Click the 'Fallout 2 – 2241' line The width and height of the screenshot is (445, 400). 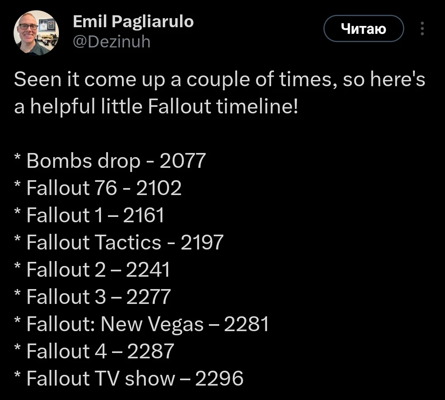coord(91,270)
